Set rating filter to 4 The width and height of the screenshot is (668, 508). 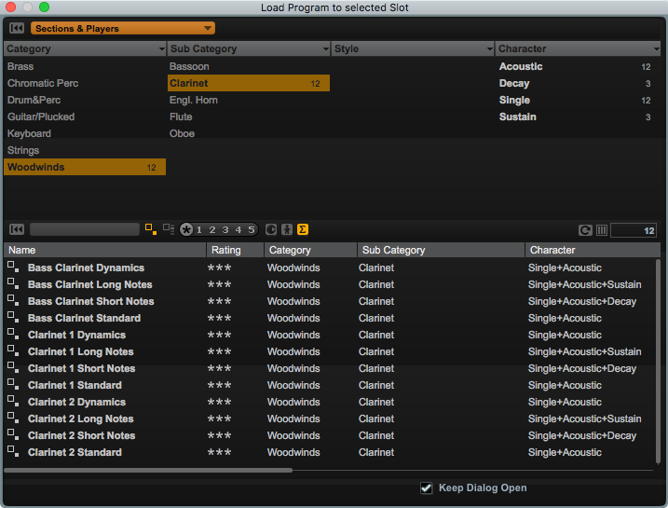(239, 229)
